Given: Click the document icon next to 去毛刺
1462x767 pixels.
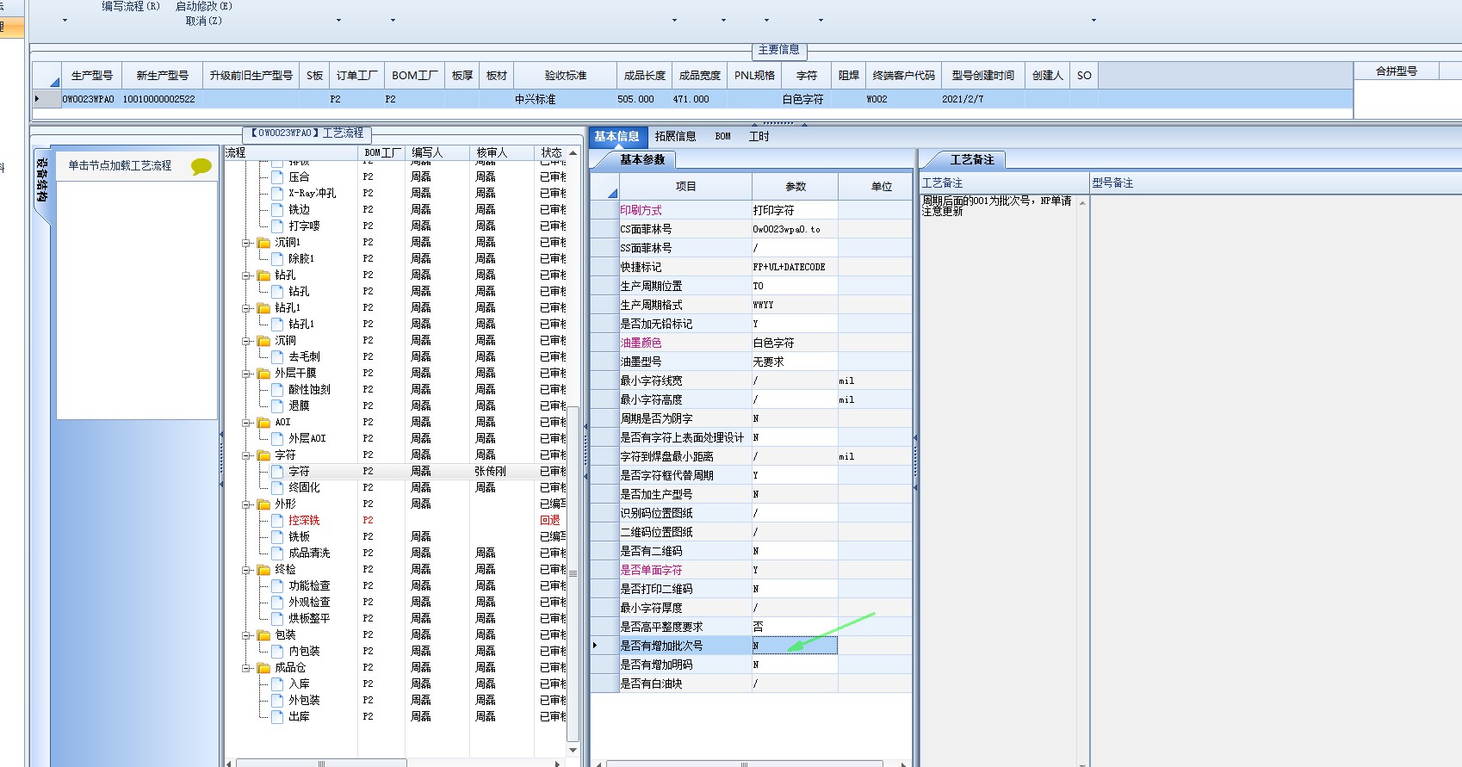Looking at the screenshot, I should click(x=277, y=356).
